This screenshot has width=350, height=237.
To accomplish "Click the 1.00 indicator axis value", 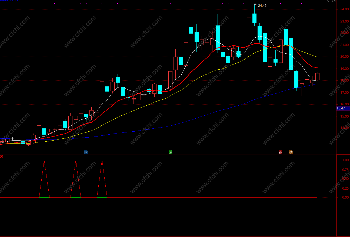I will click(345, 160).
